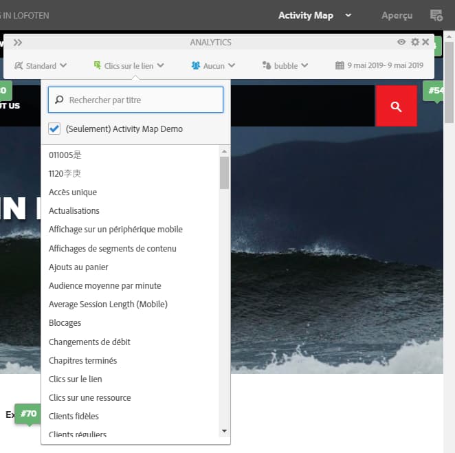Open the Clics sur le lien metric dropdown
The height and width of the screenshot is (453, 455).
pos(129,66)
